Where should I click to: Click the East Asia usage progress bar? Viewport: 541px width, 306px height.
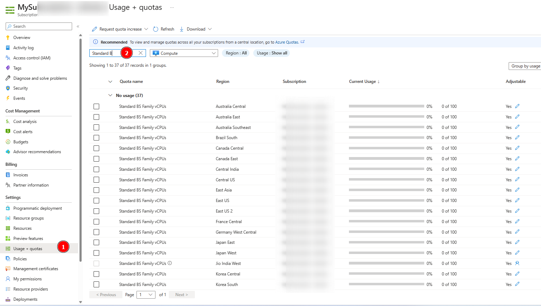pos(386,190)
